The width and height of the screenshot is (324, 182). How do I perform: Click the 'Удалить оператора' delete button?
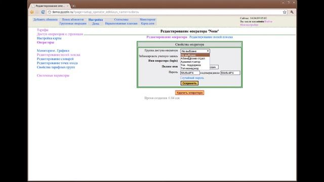pos(189,93)
